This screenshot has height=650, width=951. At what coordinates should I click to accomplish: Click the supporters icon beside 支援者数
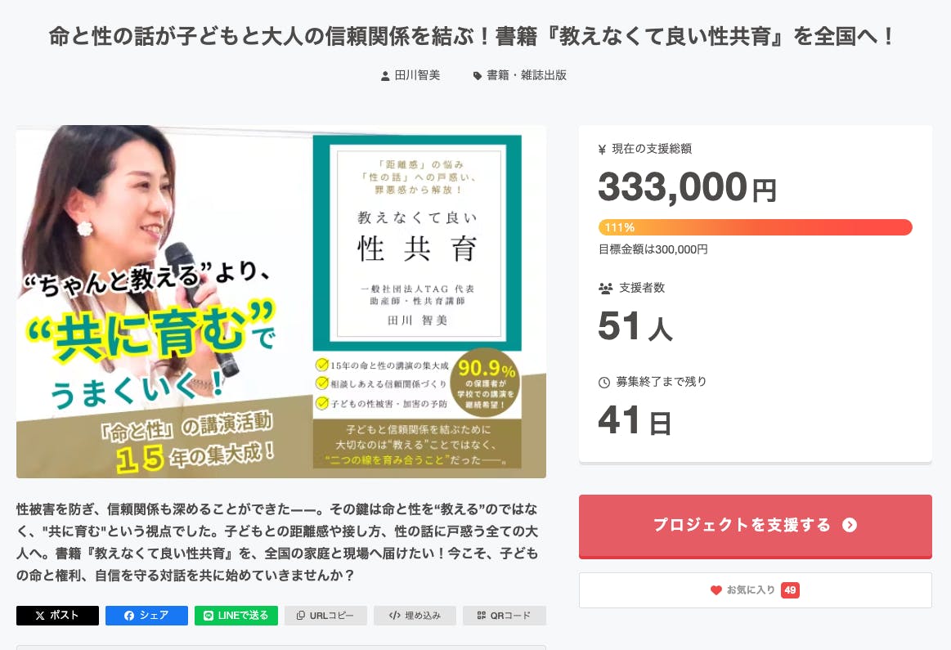605,288
